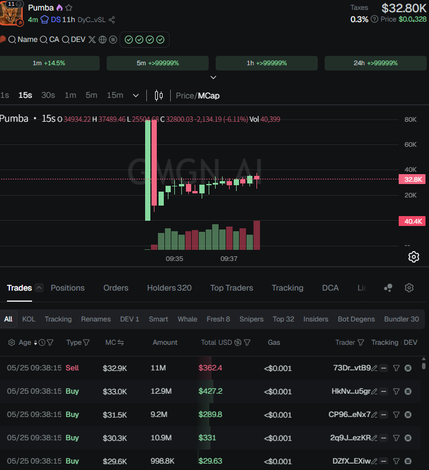This screenshot has width=429, height=470.
Task: Click the last green security checkmark
Action: (x=160, y=40)
